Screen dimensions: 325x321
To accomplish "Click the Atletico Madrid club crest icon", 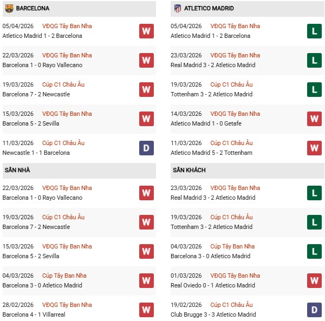I will click(177, 8).
